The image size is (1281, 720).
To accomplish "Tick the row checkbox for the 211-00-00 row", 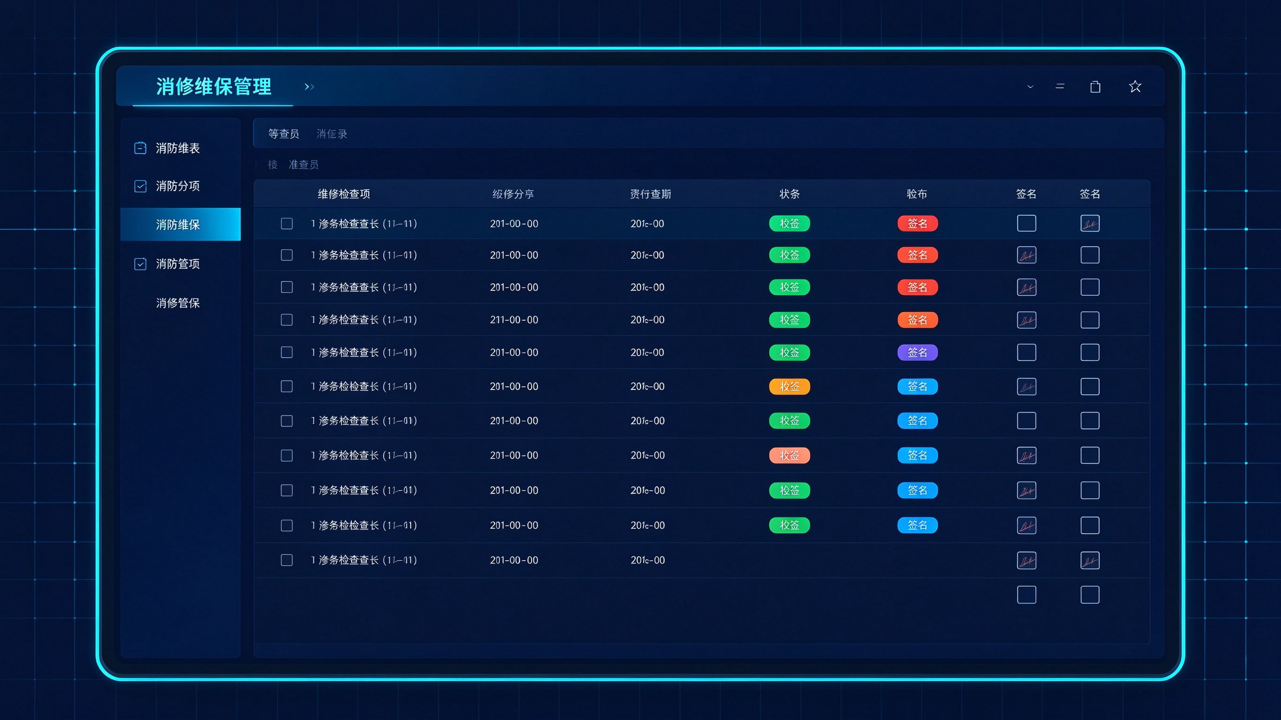I will 286,320.
